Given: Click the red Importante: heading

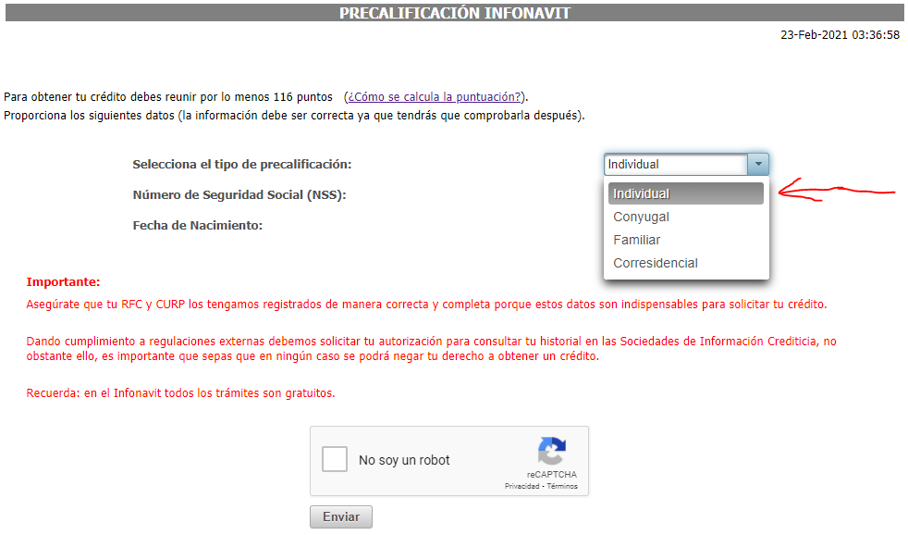Looking at the screenshot, I should pos(63,282).
